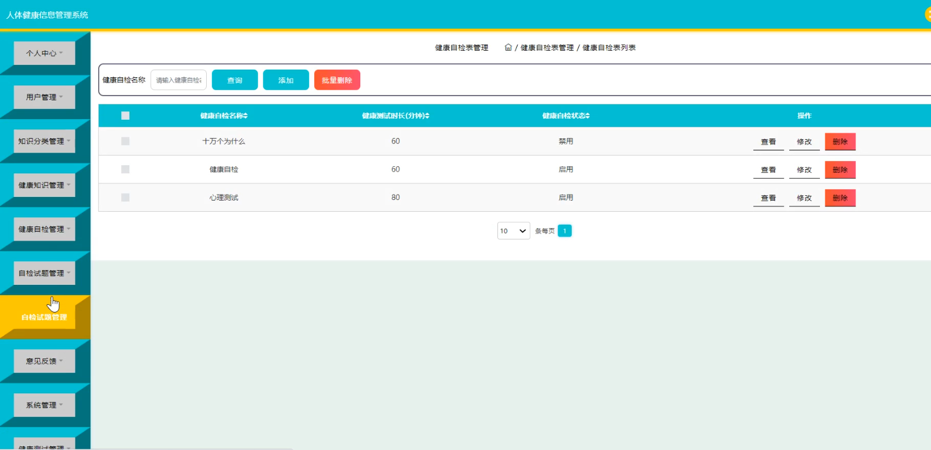Expand the 健康知识管理 sidebar menu
The width and height of the screenshot is (931, 450).
point(44,185)
